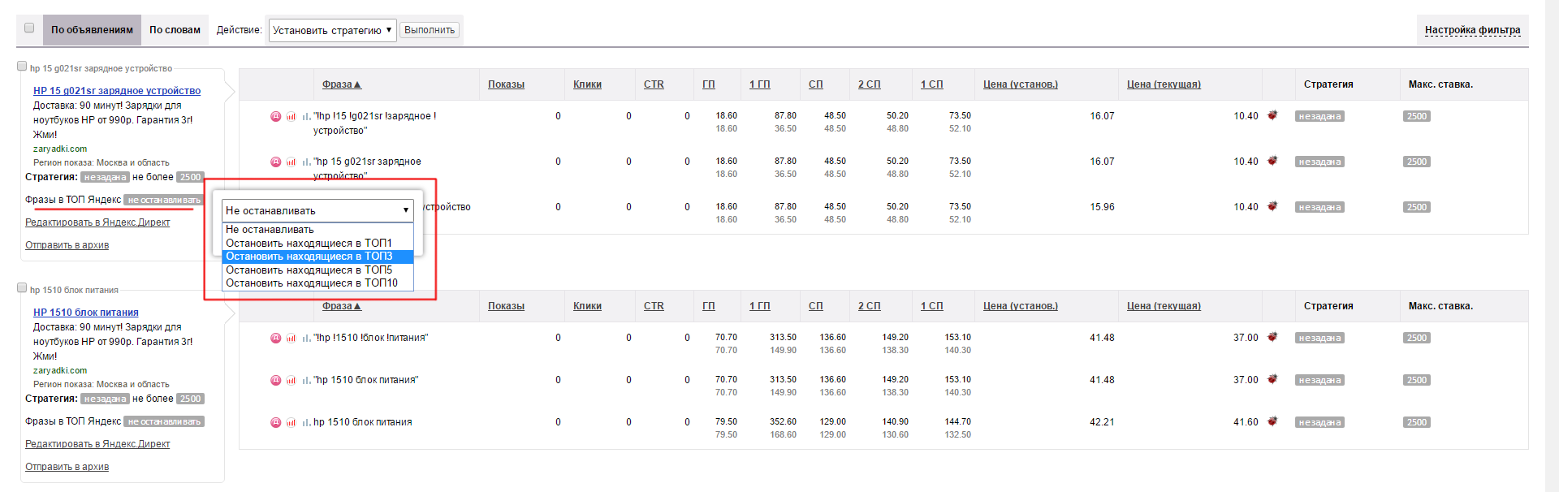Tick the select-all checkbox in the top toolbar

[29, 28]
